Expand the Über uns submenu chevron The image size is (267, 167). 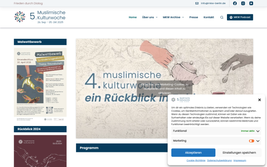(x=157, y=17)
